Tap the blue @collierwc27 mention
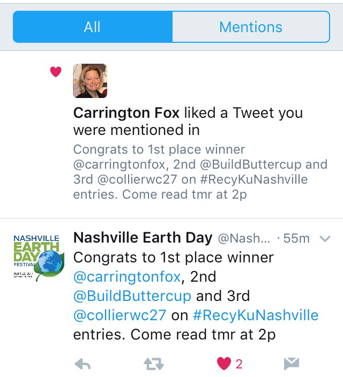This screenshot has height=377, width=343. pos(120,315)
